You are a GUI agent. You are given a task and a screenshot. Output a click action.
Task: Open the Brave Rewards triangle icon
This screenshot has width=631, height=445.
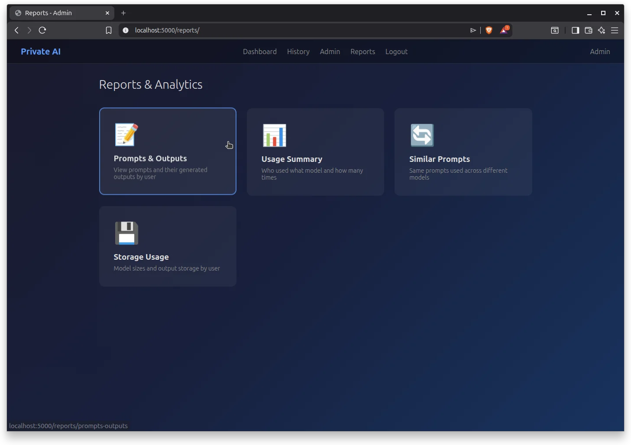pyautogui.click(x=504, y=30)
